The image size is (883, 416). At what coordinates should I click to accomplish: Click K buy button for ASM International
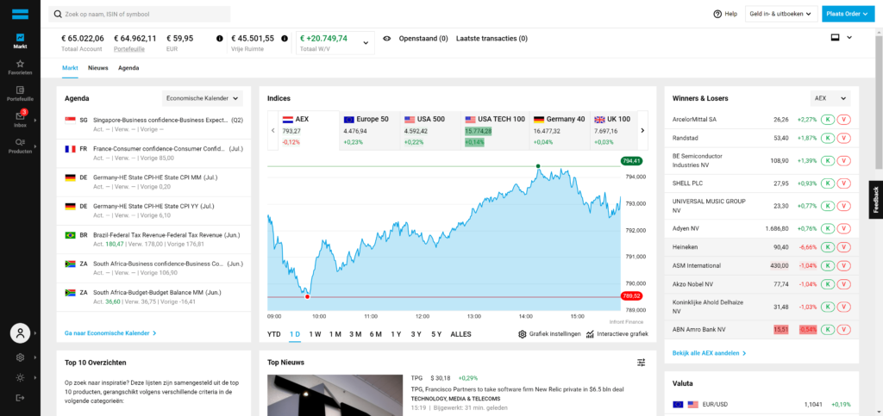[x=827, y=265]
